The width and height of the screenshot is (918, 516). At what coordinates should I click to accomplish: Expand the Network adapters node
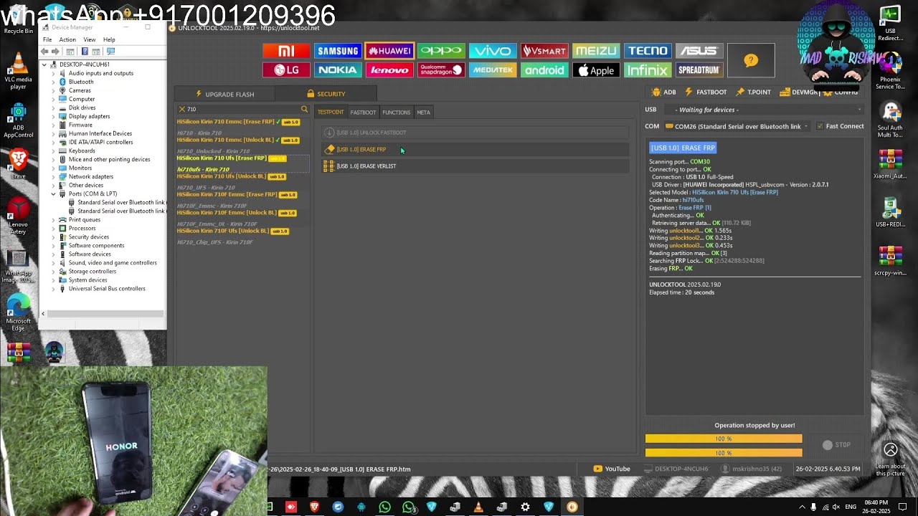[x=53, y=176]
